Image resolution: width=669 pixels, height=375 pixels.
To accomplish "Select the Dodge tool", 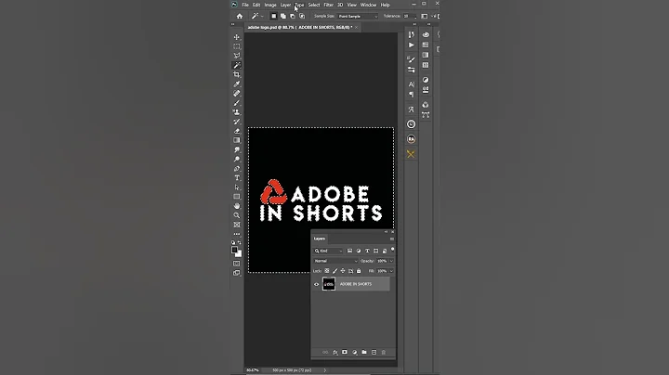I will click(237, 159).
